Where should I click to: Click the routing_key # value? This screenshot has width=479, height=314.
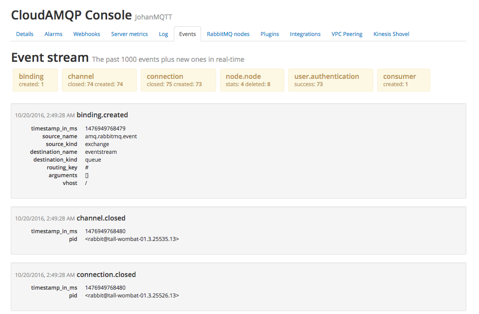[x=87, y=167]
